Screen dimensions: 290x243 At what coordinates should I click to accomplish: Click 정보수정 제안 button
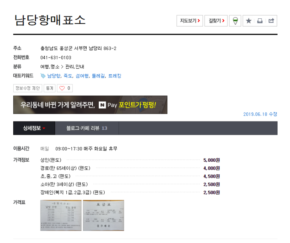(x=28, y=88)
